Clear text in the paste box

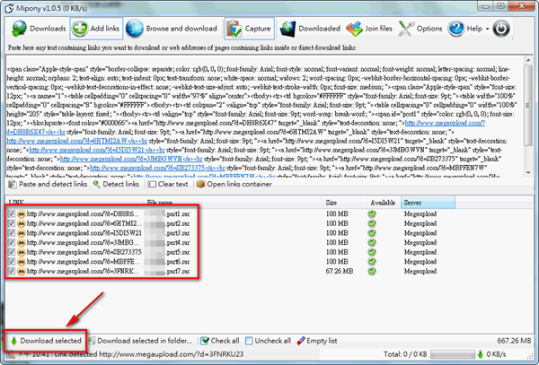168,184
